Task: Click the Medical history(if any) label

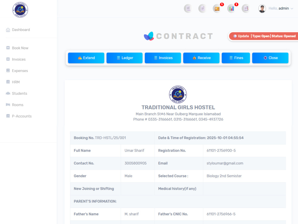Action: coord(177,189)
